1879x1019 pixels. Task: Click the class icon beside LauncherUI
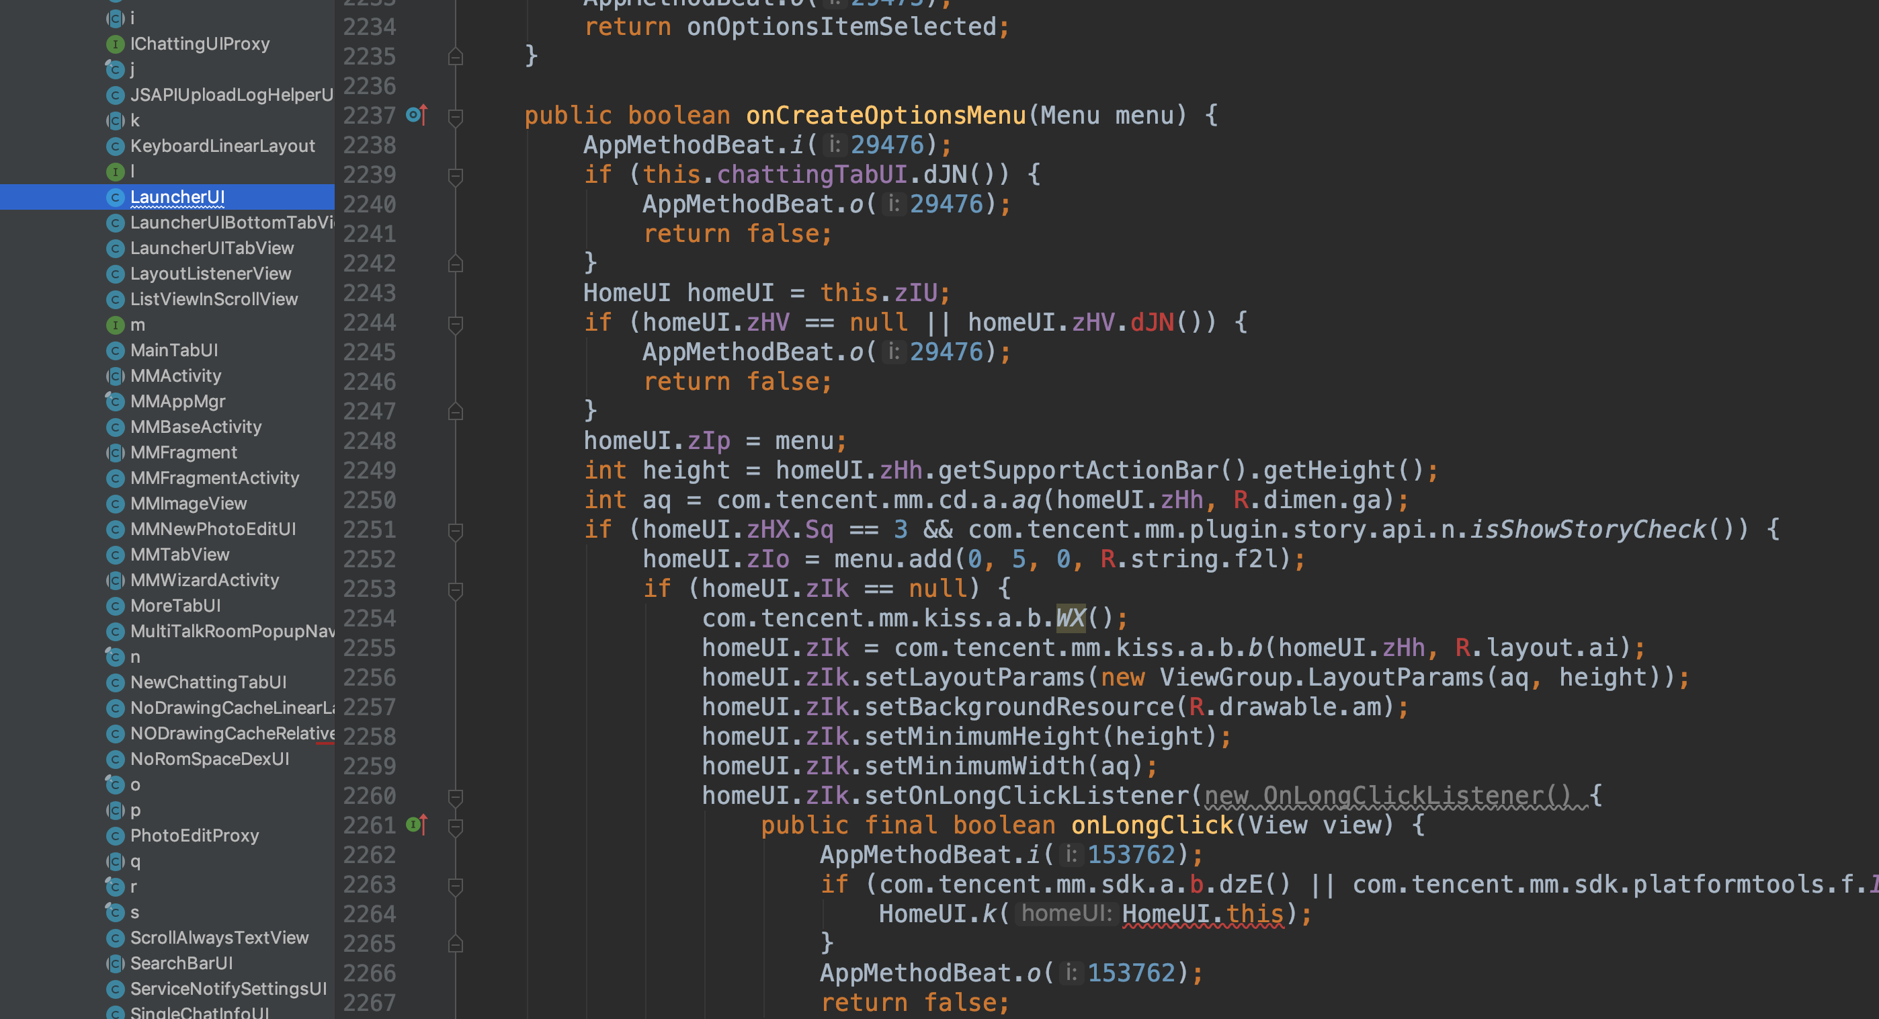point(115,197)
